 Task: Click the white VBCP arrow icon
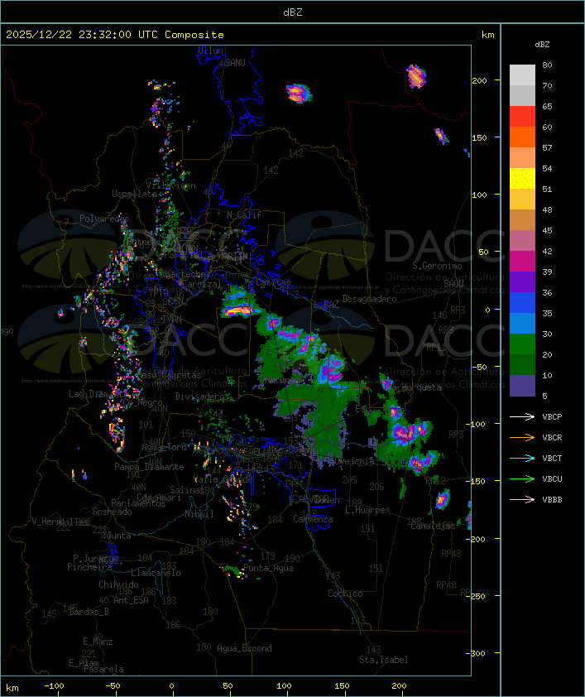[522, 416]
